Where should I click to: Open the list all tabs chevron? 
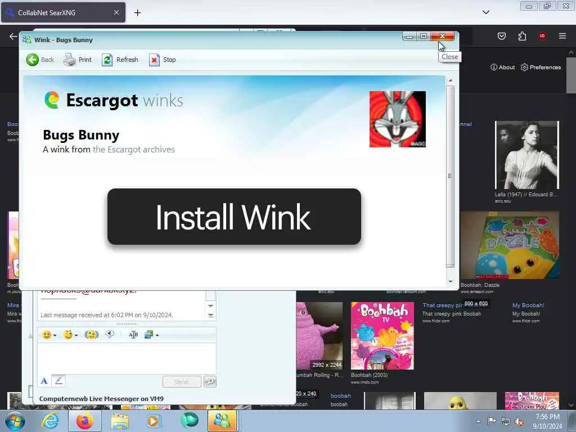click(x=485, y=12)
